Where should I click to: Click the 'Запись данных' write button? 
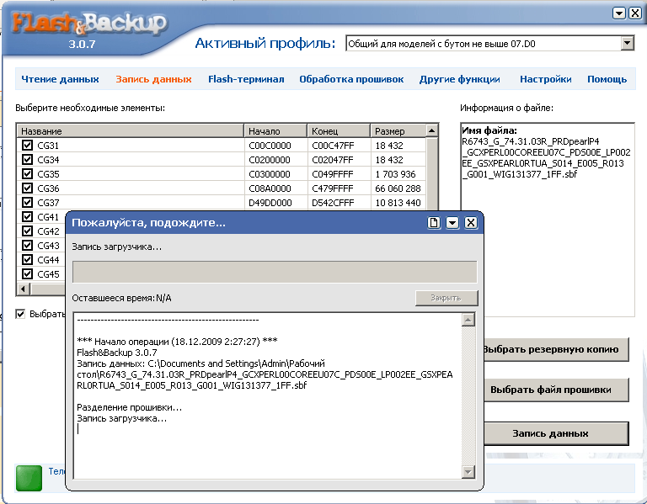coord(556,433)
